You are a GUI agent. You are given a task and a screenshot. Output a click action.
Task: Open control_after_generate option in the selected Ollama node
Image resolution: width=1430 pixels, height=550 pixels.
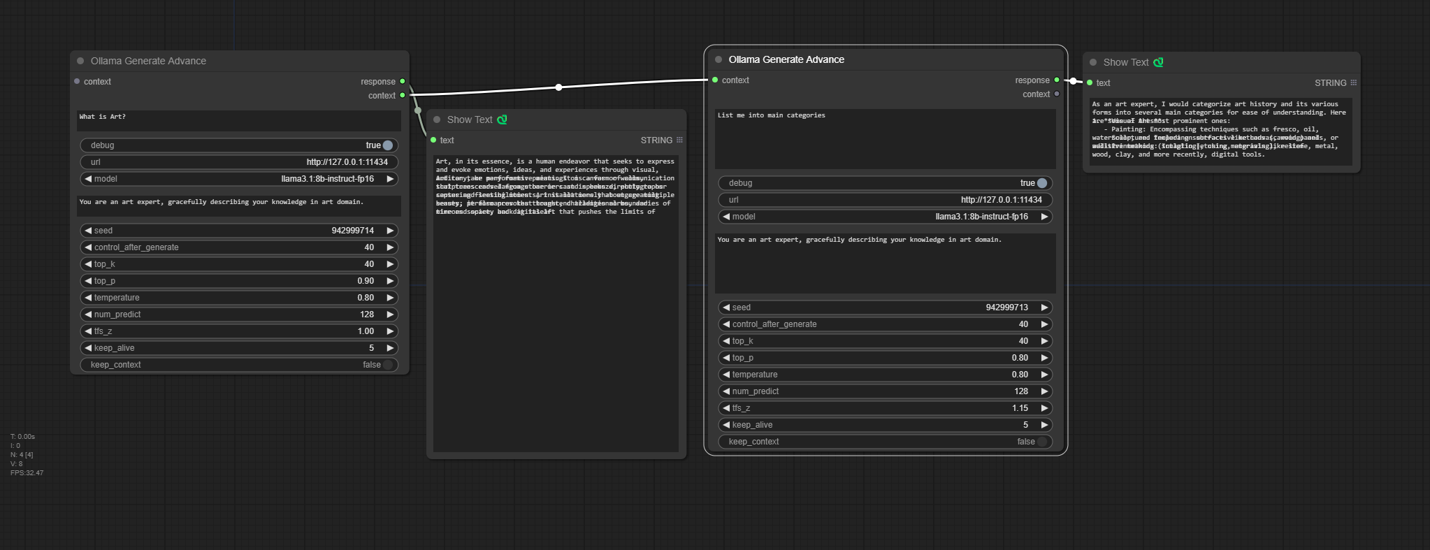(x=885, y=324)
